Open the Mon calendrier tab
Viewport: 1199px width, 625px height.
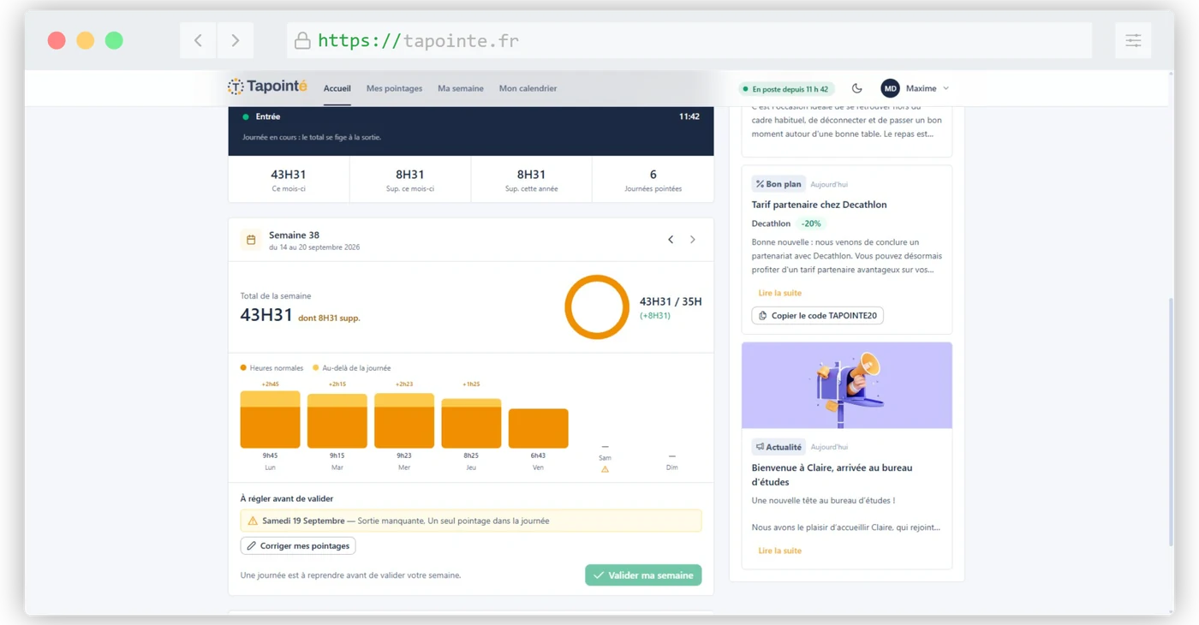point(528,88)
